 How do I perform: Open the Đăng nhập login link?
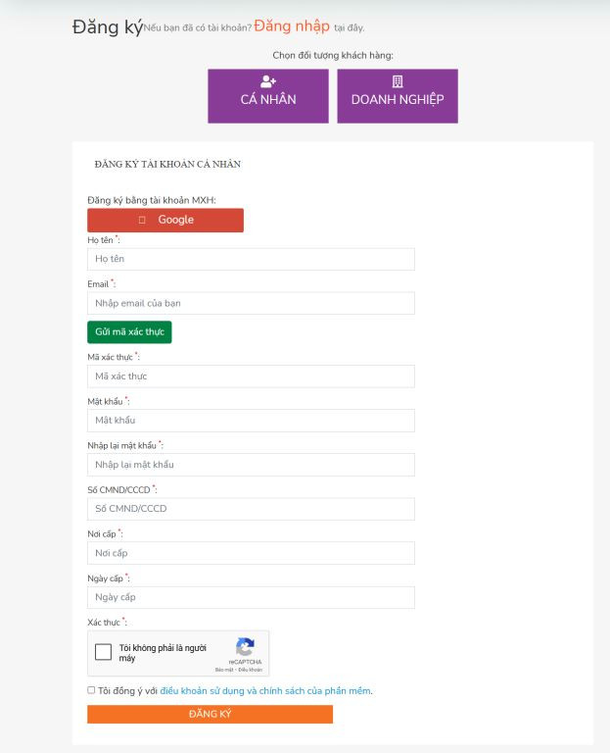click(291, 26)
